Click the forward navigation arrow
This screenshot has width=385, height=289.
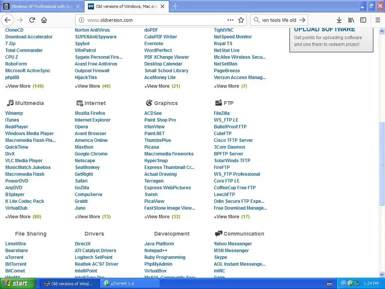click(x=20, y=20)
